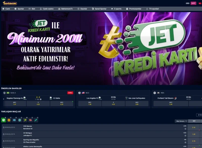Click the MLS soccer ball icon
Image resolution: width=202 pixels, height=148 pixels.
[x=80, y=93]
